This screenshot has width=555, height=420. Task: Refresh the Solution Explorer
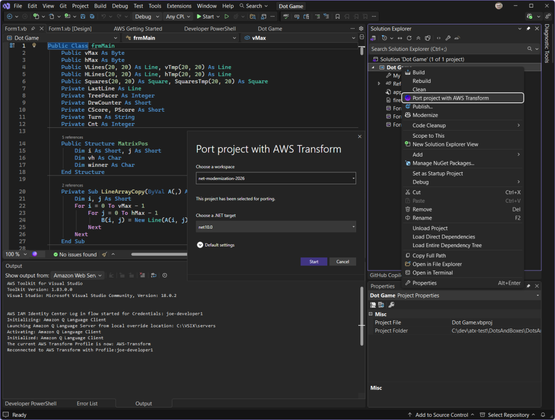pos(408,37)
